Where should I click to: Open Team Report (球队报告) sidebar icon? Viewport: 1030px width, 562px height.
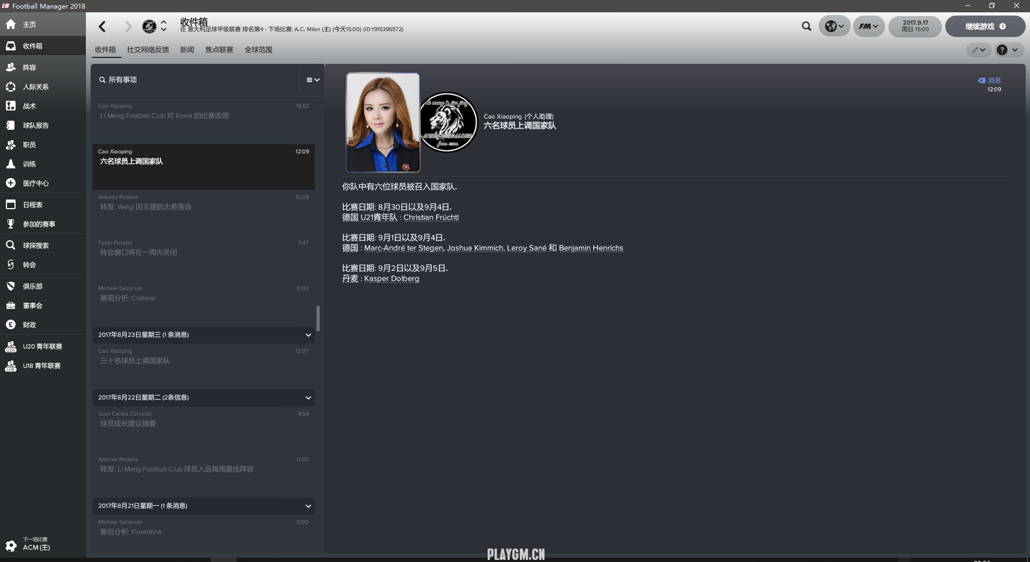click(11, 125)
